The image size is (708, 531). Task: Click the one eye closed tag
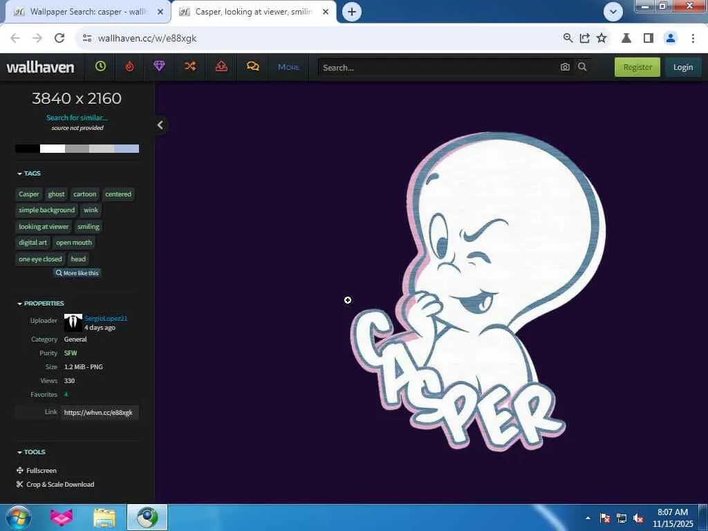click(x=40, y=259)
